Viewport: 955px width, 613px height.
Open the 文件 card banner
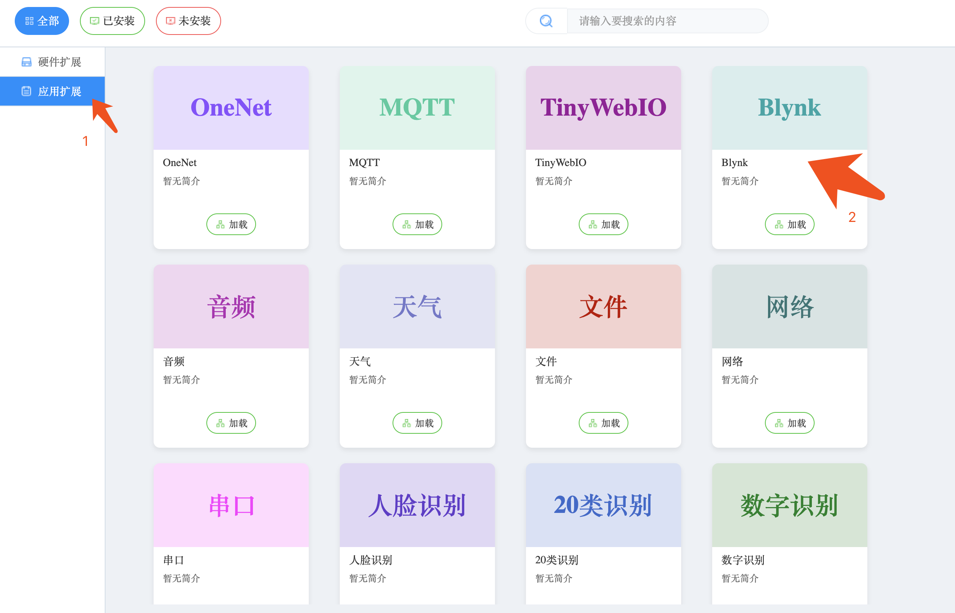[x=604, y=306]
